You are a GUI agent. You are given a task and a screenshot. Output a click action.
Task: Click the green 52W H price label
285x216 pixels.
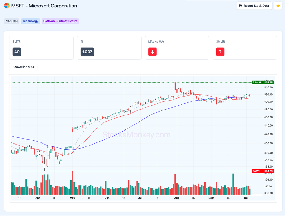[x=263, y=82]
